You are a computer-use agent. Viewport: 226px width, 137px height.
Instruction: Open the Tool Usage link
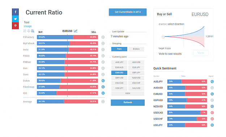point(28,26)
